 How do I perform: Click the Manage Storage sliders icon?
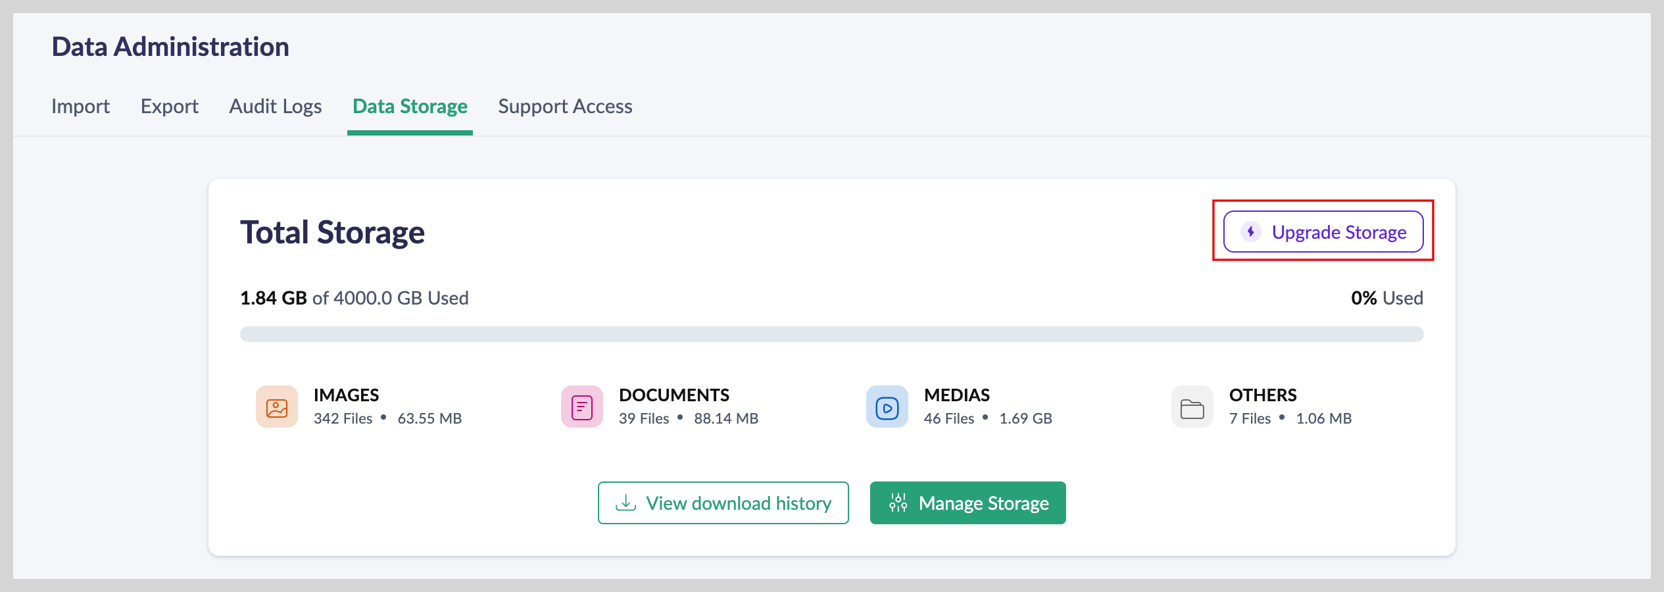point(898,503)
